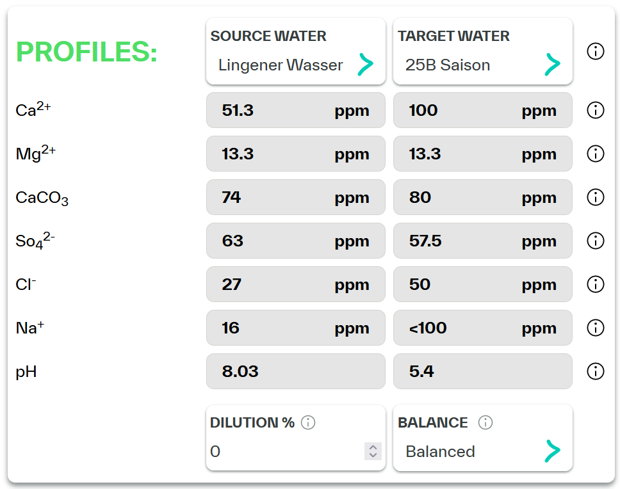This screenshot has width=620, height=489.
Task: Open info icon beside Dilution %
Action: point(308,422)
